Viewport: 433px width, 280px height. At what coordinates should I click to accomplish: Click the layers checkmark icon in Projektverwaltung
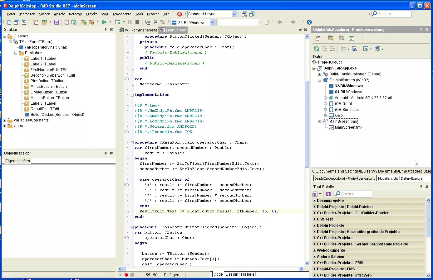[378, 49]
